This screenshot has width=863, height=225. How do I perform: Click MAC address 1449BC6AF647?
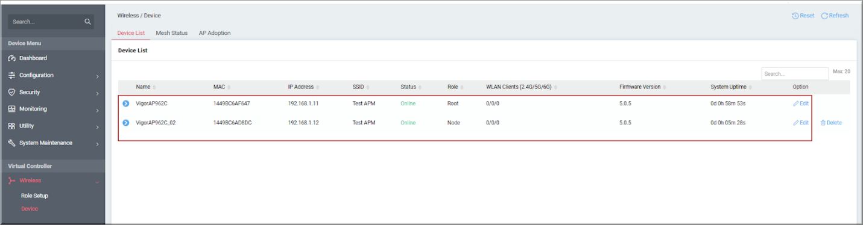(x=232, y=103)
